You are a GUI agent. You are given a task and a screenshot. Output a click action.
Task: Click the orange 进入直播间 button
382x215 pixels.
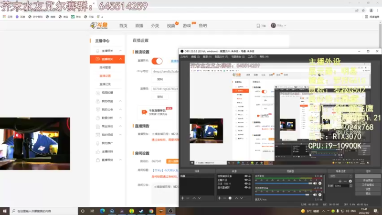point(173,161)
